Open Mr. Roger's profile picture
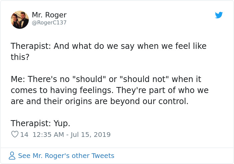The image size is (234, 164). point(20,19)
